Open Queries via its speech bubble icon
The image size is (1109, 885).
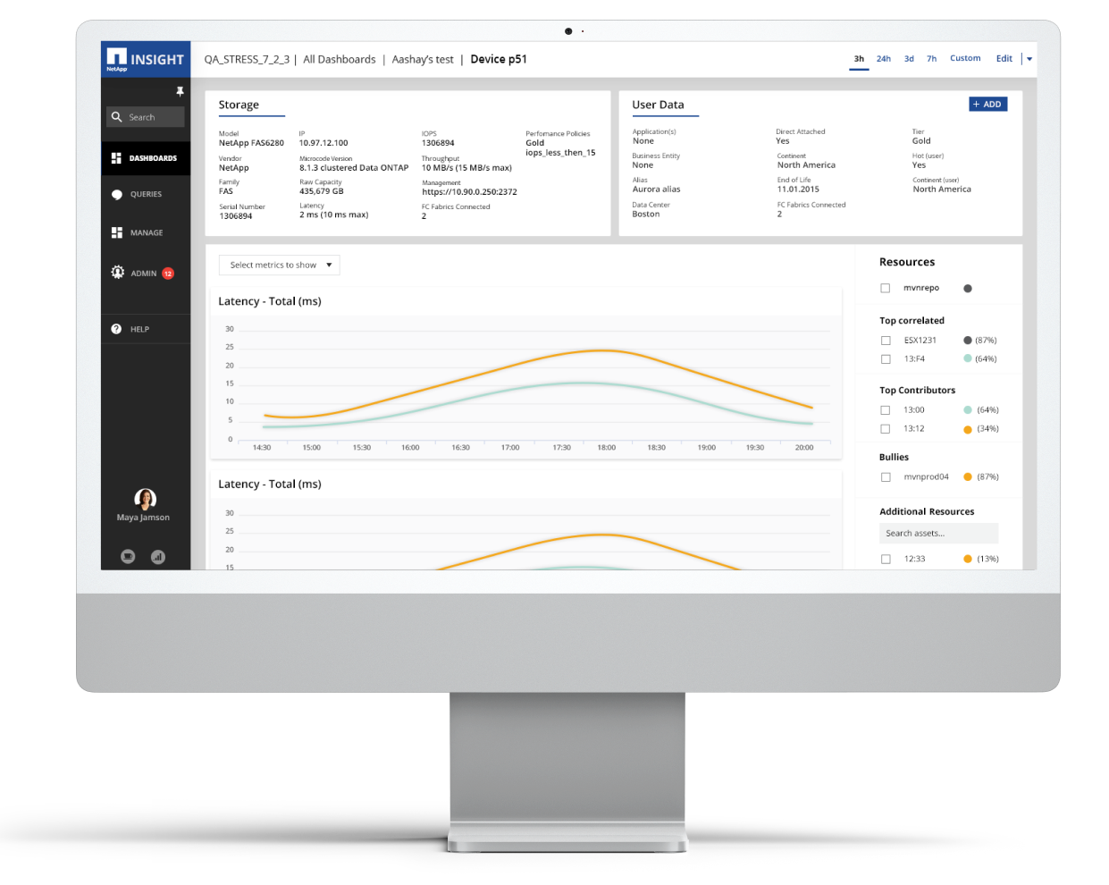pos(116,194)
